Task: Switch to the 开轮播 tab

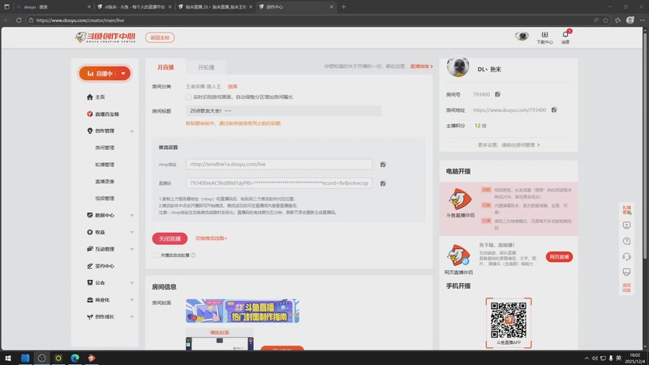Action: 206,67
